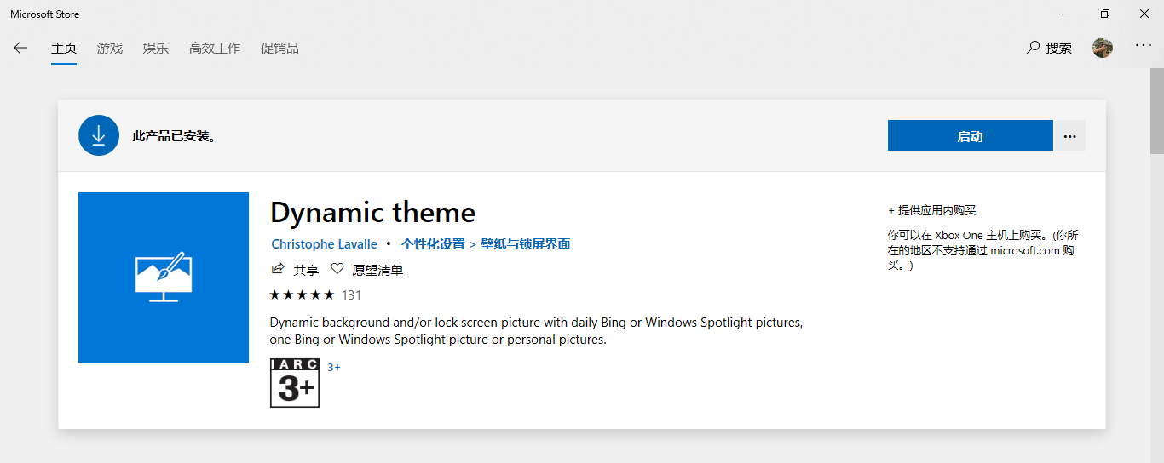Switch to the 游戏 tab
The height and width of the screenshot is (463, 1164).
point(110,49)
